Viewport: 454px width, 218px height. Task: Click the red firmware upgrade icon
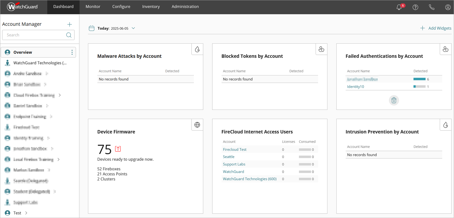tap(118, 149)
